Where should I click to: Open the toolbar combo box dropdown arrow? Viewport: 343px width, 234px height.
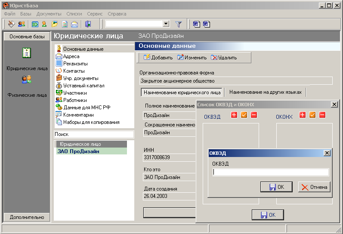click(166, 23)
